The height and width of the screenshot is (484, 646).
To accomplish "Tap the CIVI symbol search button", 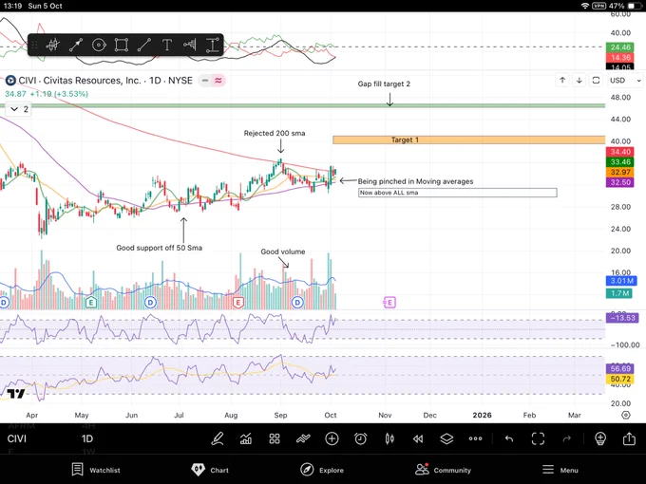I will [x=17, y=439].
